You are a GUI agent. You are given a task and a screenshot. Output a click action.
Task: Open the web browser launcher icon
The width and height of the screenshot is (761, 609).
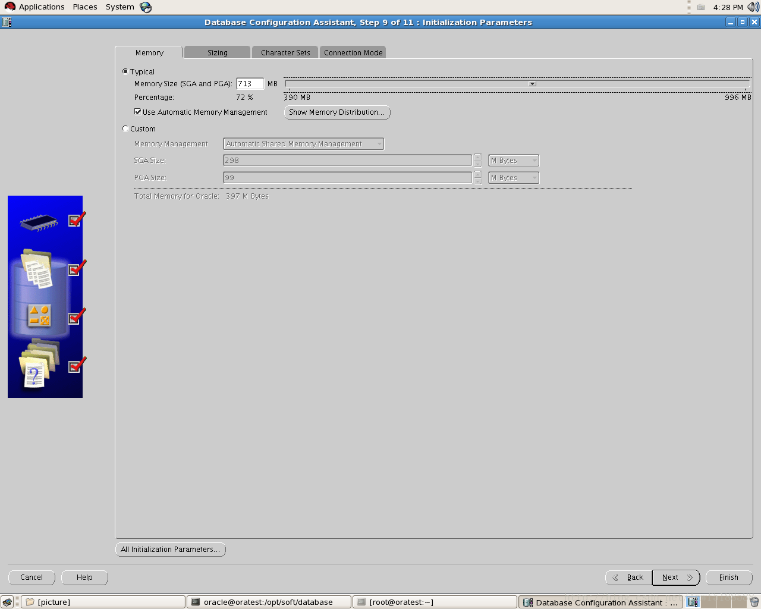(x=146, y=7)
